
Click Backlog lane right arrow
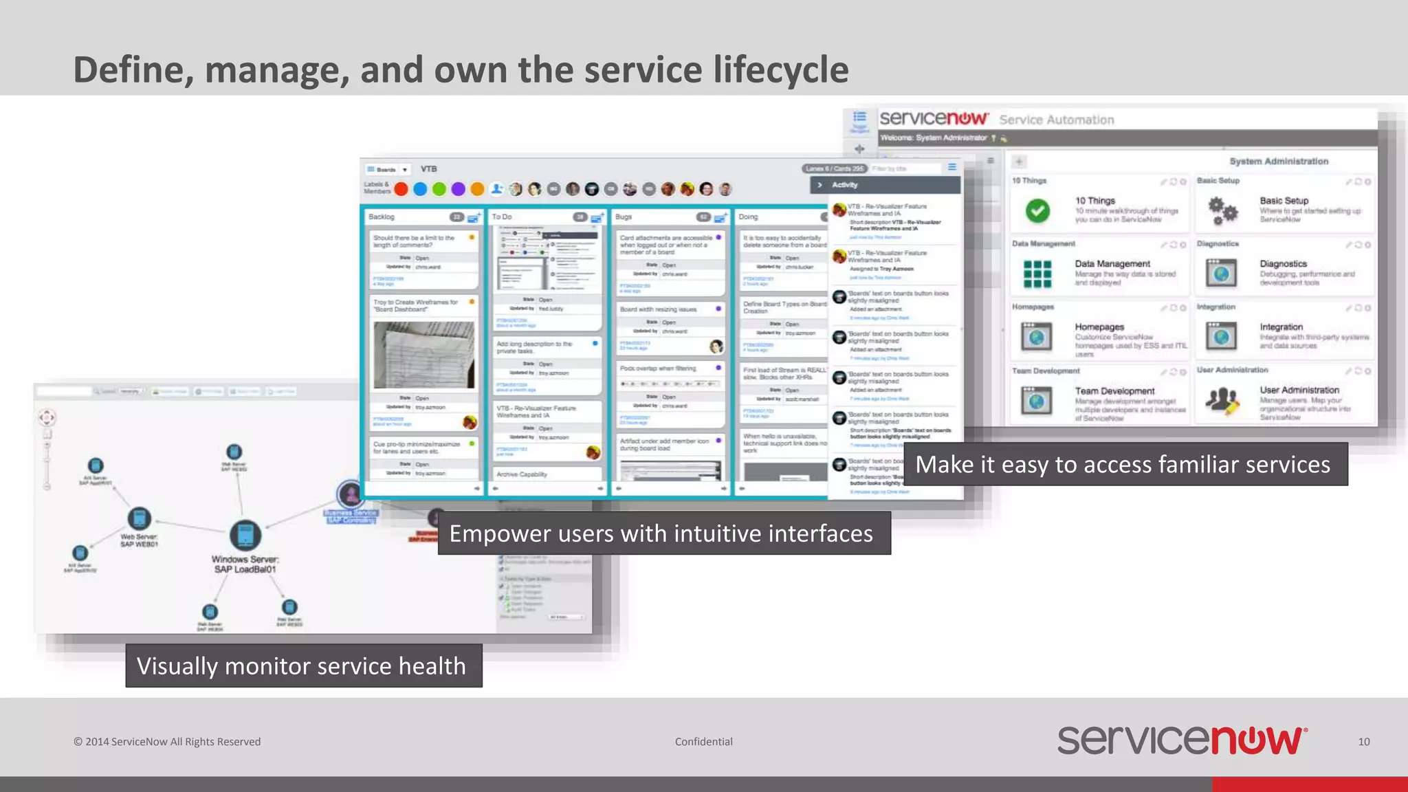coord(476,489)
